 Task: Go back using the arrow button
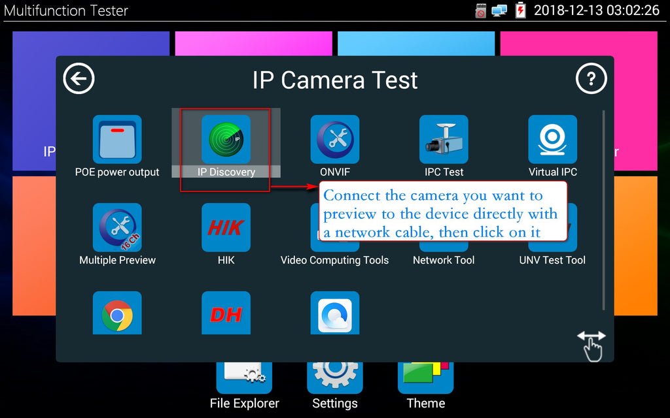click(x=79, y=80)
